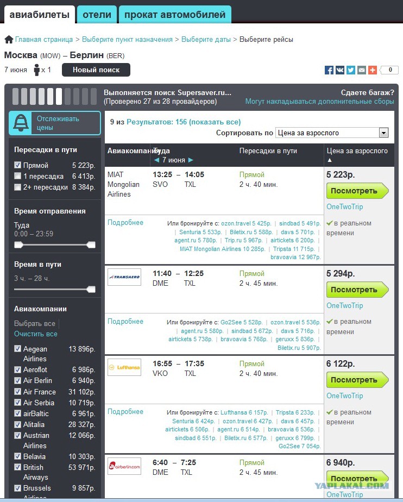Viewport: 403px width, 502px height.
Task: Uncheck Belavia airline filter
Action: tap(18, 456)
